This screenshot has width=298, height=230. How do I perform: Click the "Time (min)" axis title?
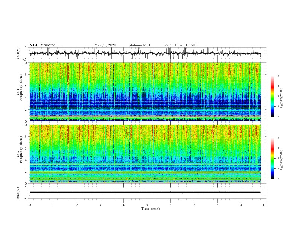point(151,209)
